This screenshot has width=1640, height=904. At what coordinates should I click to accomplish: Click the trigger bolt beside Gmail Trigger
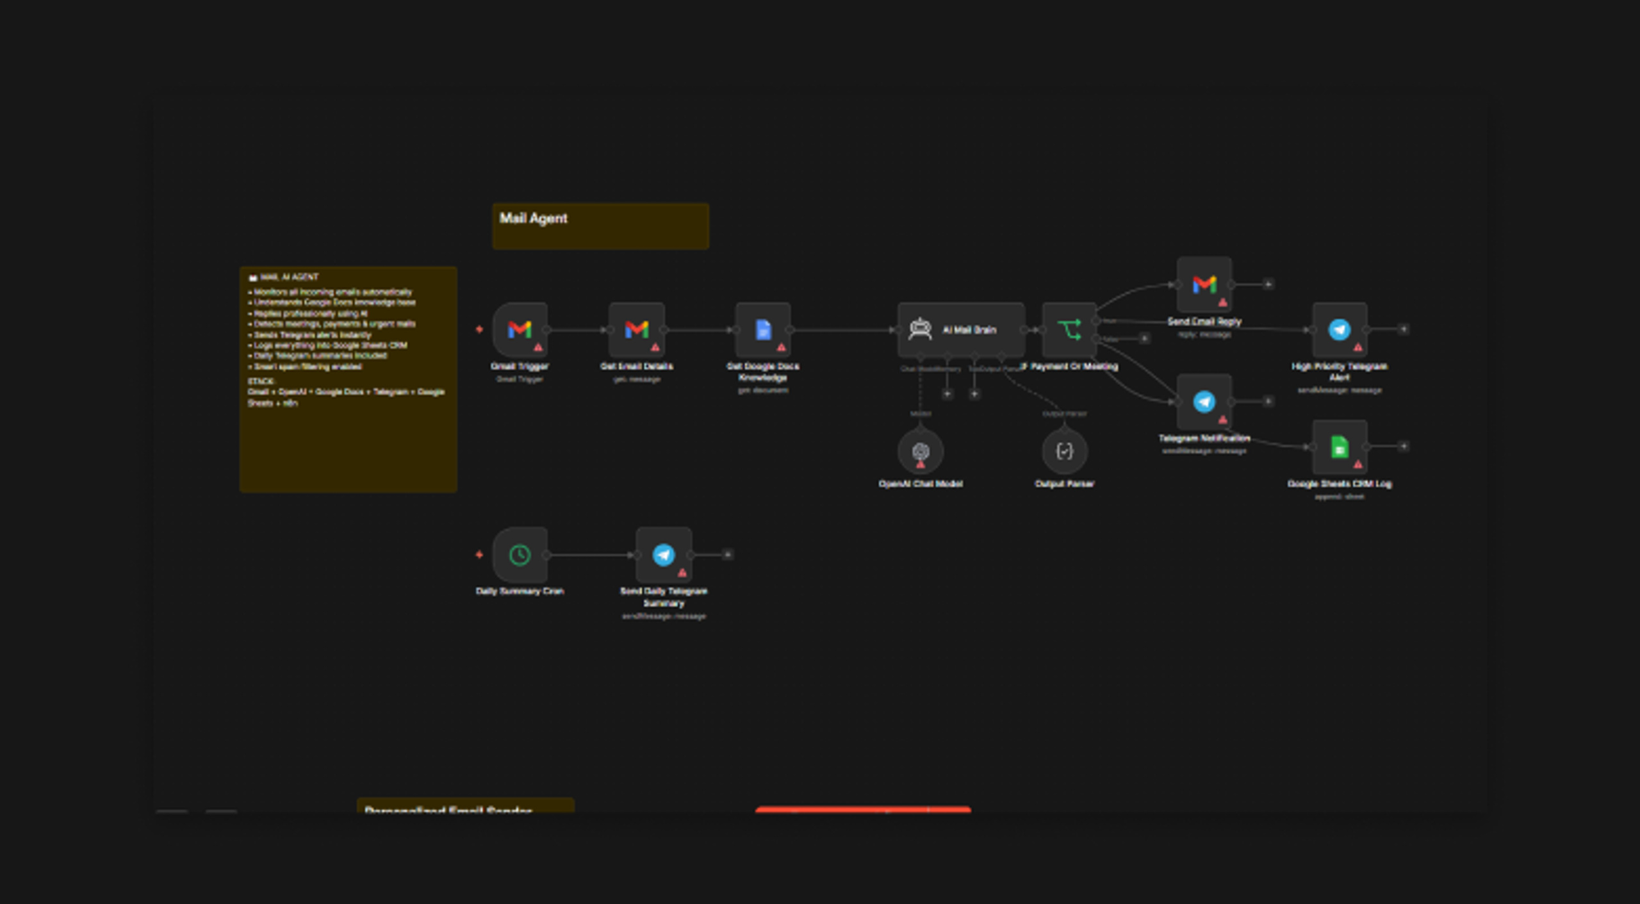(479, 329)
